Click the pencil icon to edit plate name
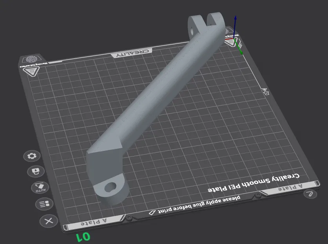This screenshot has width=328, height=244. click(x=310, y=194)
